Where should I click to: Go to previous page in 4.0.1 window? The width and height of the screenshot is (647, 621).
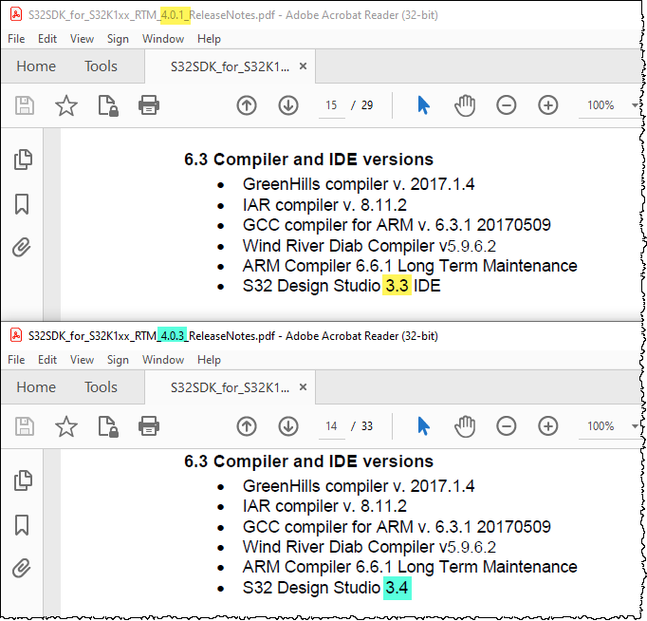tap(247, 105)
